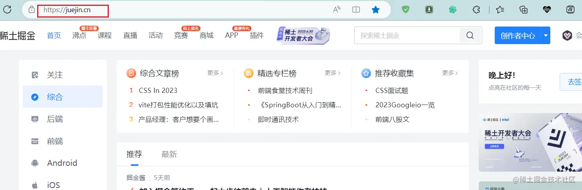
Task: Open immersive reader book icon
Action: click(x=356, y=10)
